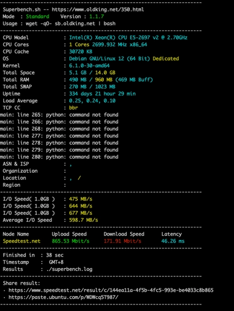Open the speedtest.net result share link
Viewport: 234px width, 311px height.
click(111, 290)
